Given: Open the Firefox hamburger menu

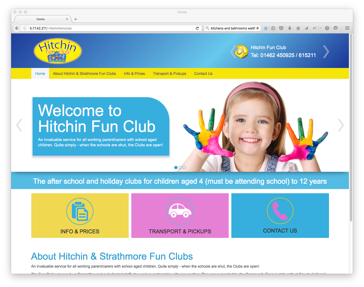Looking at the screenshot, I should pyautogui.click(x=347, y=28).
